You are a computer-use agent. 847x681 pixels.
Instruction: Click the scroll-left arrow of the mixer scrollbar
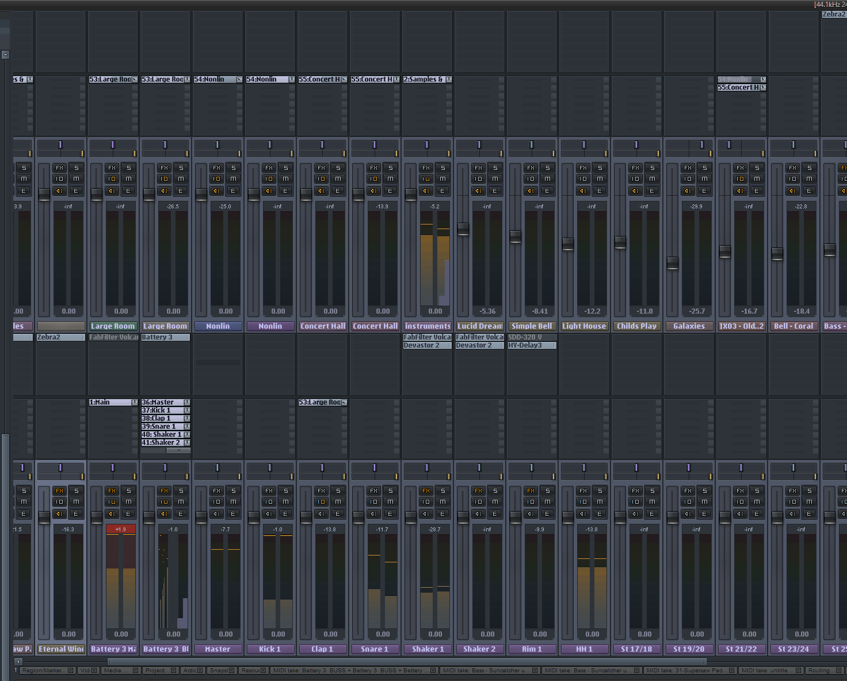click(18, 661)
